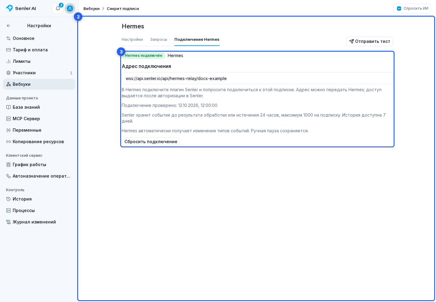Image resolution: width=436 pixels, height=302 pixels.
Task: Switch to the Запросы tab
Action: point(159,40)
